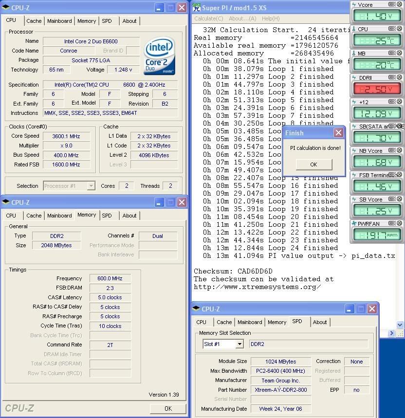Close the +12 voltage gadget
The width and height of the screenshot is (405, 418).
point(399,102)
